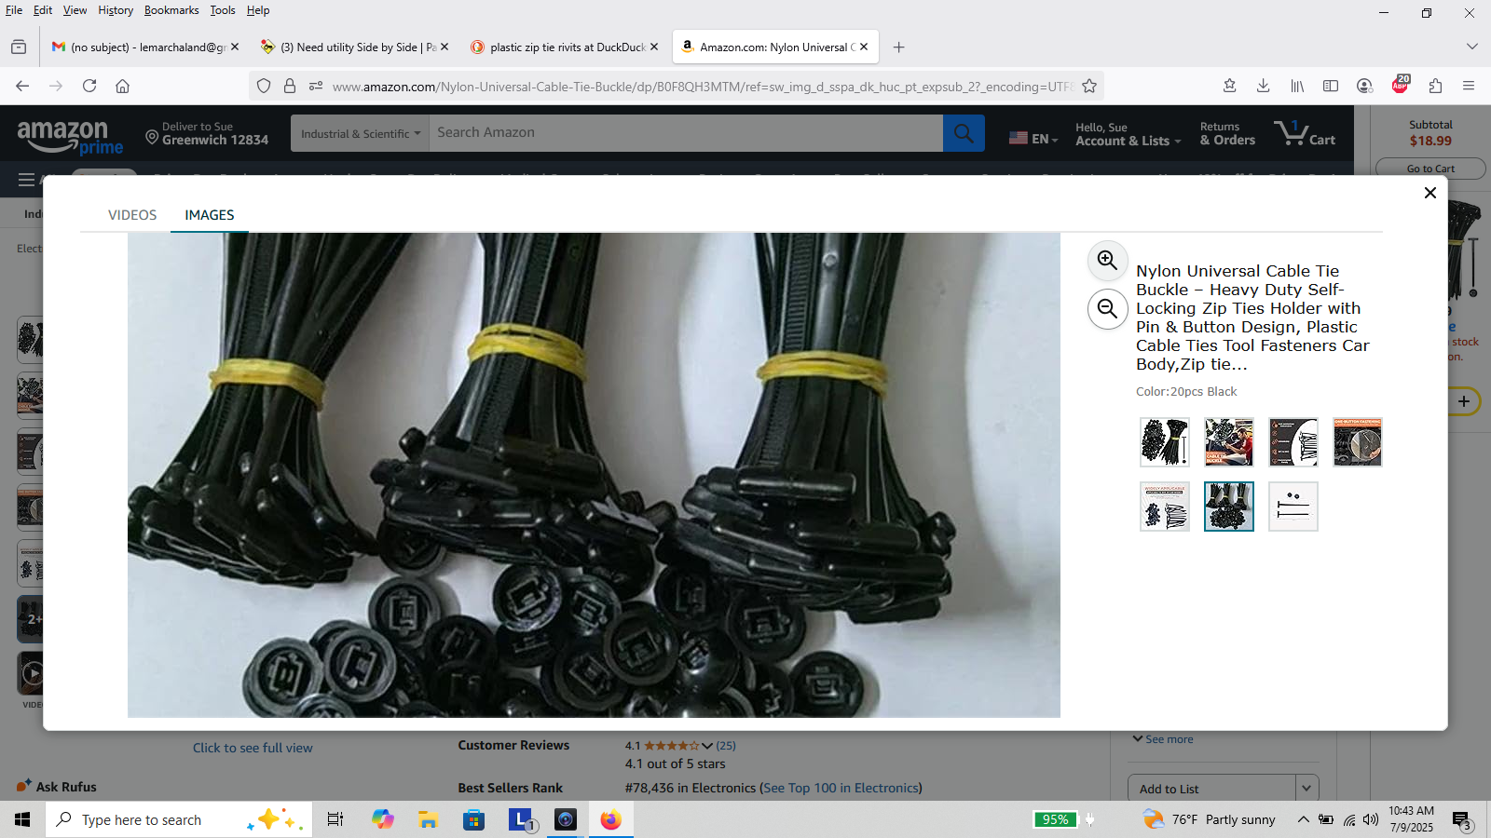
Task: Open the language EN dropdown
Action: click(x=1033, y=138)
